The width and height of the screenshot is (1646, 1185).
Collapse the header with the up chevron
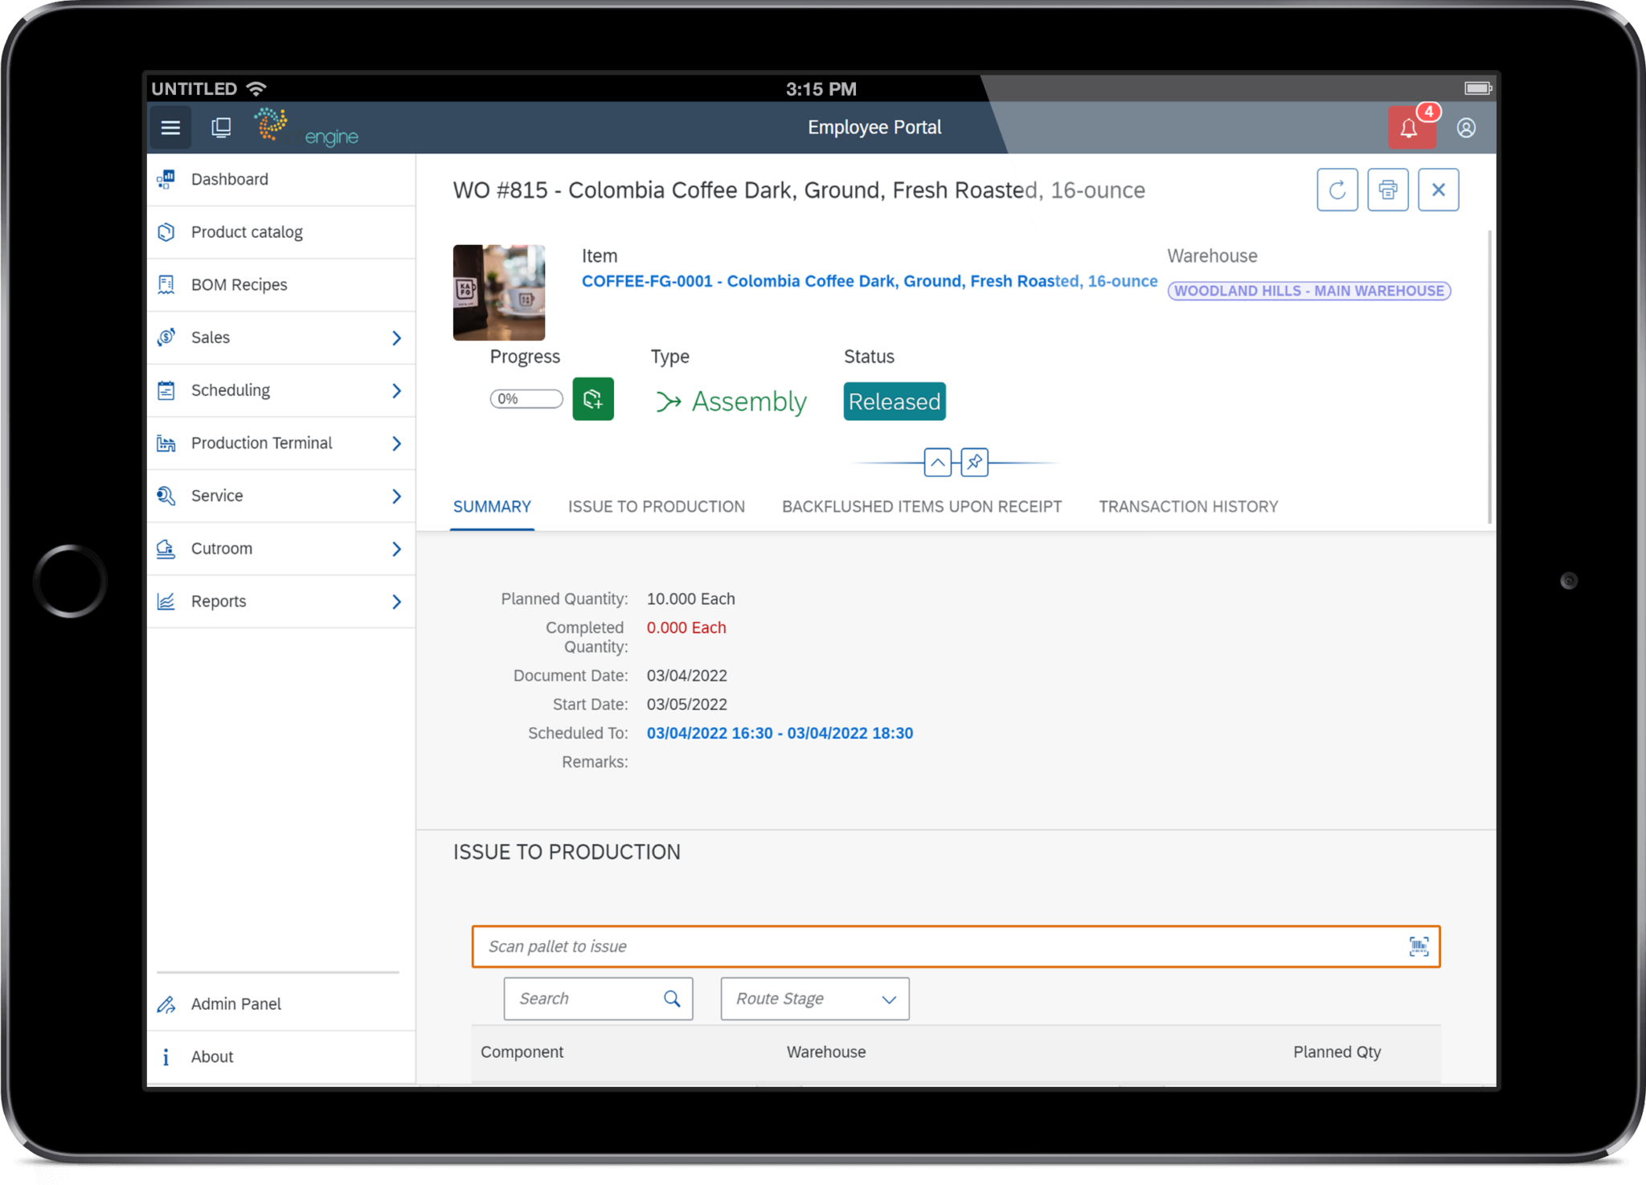point(937,463)
